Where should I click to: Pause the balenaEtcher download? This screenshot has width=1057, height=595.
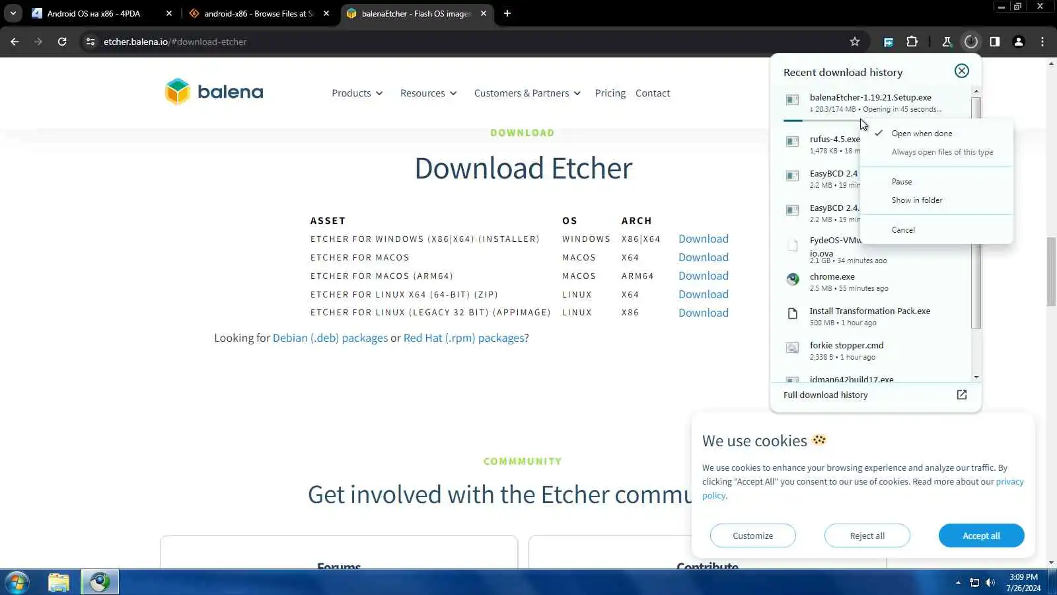tap(902, 182)
